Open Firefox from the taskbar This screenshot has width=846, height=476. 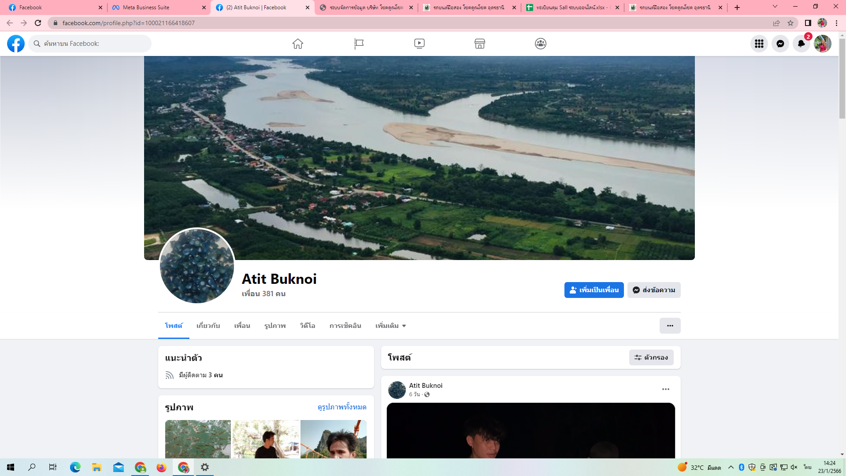click(161, 467)
